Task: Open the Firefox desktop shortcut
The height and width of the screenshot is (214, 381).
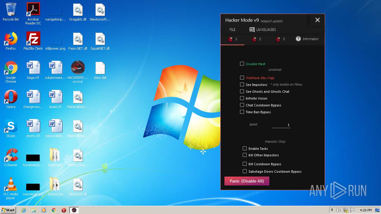Action: coord(11,41)
